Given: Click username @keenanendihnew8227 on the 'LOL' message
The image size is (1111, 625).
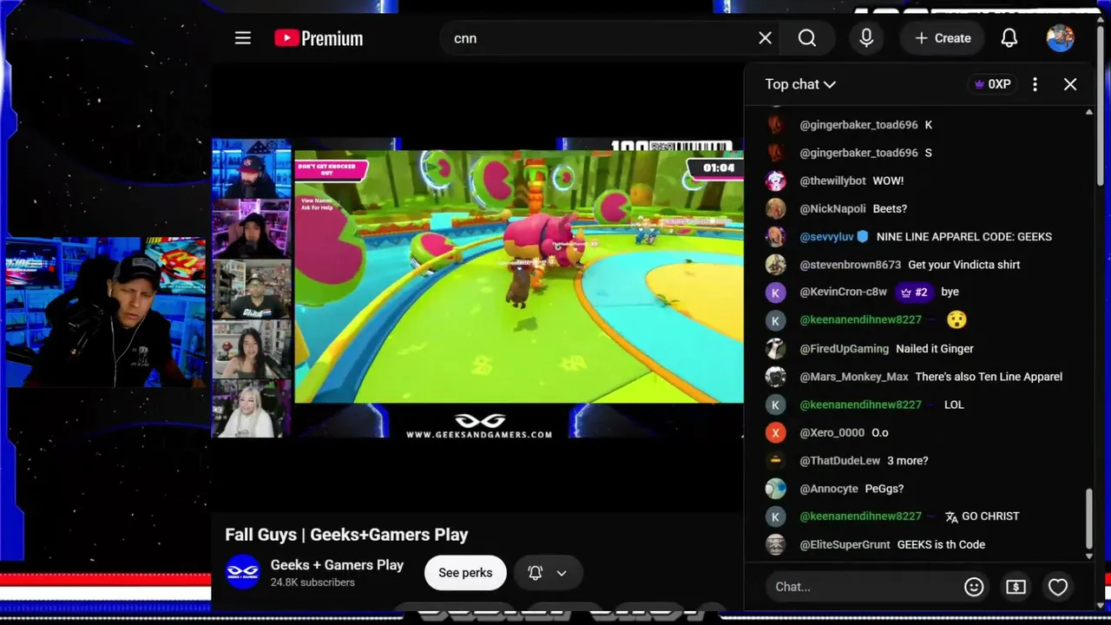Looking at the screenshot, I should 860,405.
